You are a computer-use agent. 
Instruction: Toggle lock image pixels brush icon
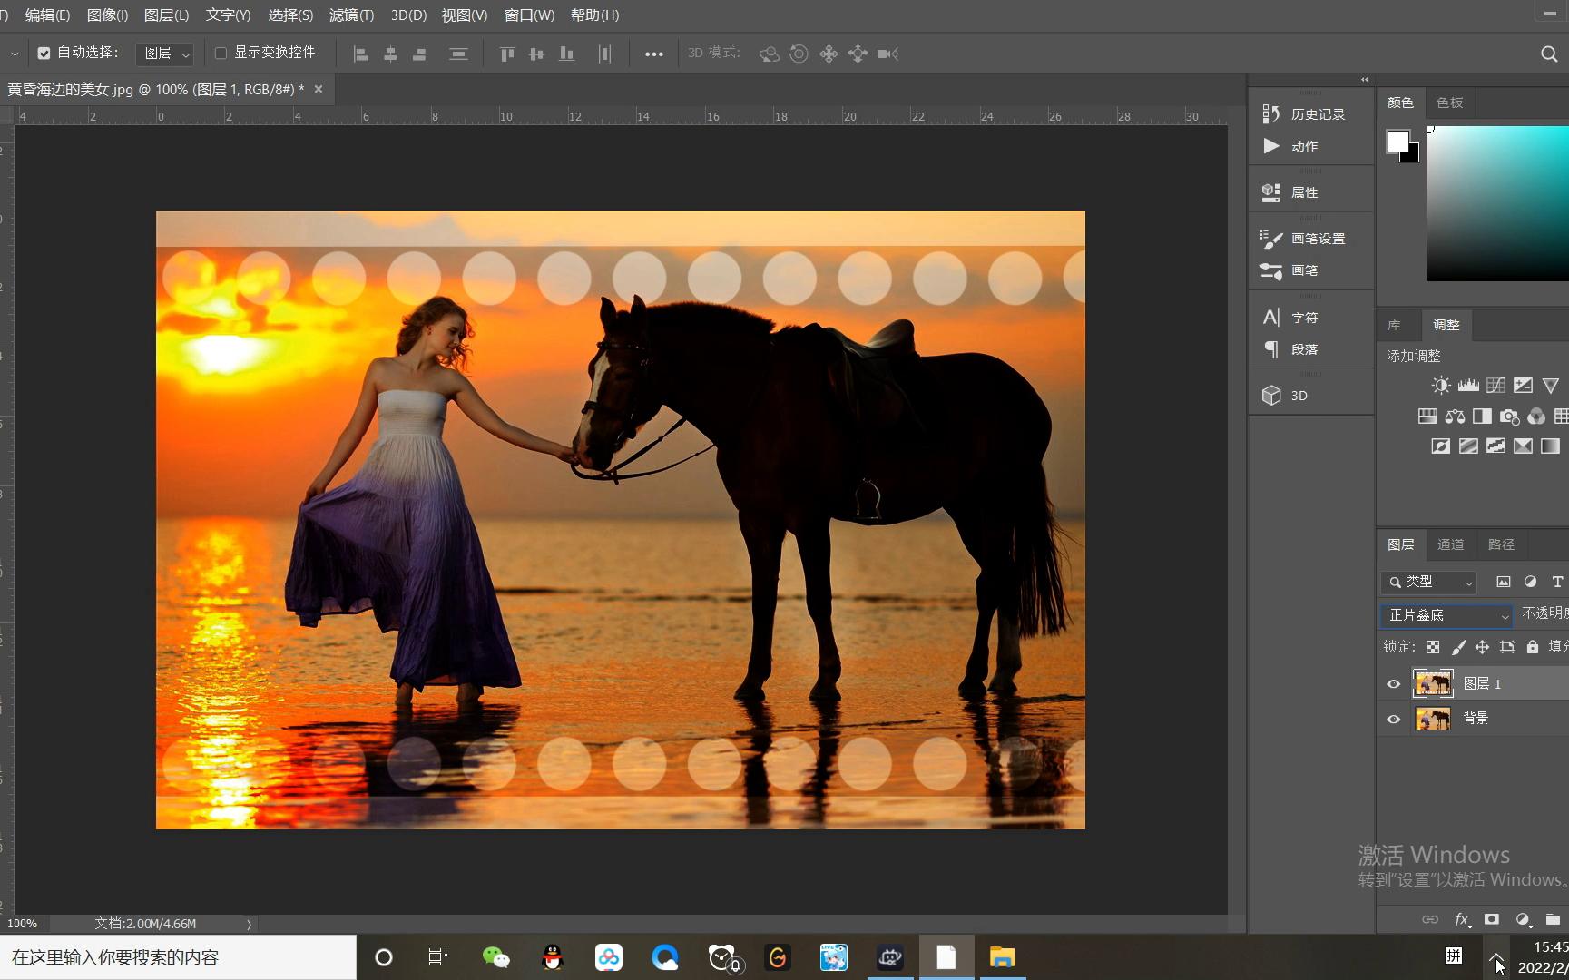(x=1458, y=647)
